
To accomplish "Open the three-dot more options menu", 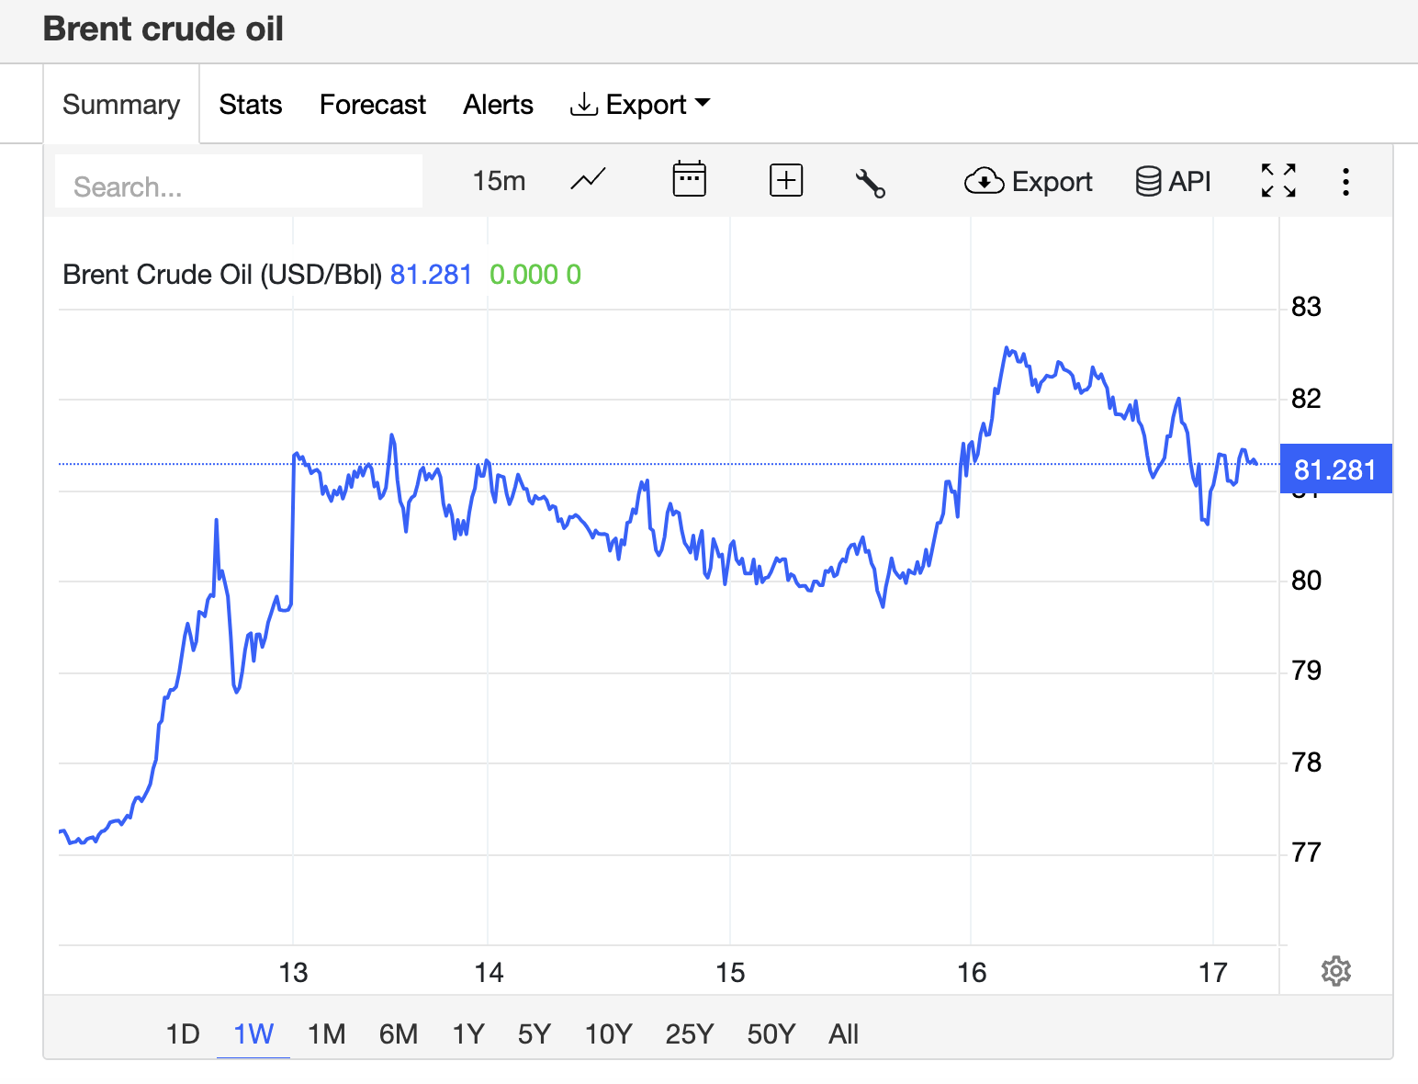I will [x=1345, y=181].
